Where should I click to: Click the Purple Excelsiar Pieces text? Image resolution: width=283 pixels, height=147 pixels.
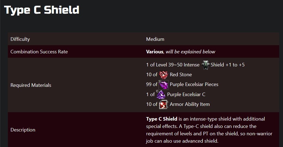(x=194, y=84)
